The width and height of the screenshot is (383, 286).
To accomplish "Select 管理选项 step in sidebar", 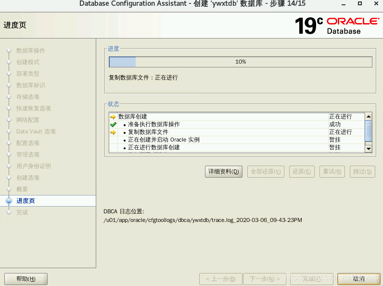I will click(x=27, y=155).
